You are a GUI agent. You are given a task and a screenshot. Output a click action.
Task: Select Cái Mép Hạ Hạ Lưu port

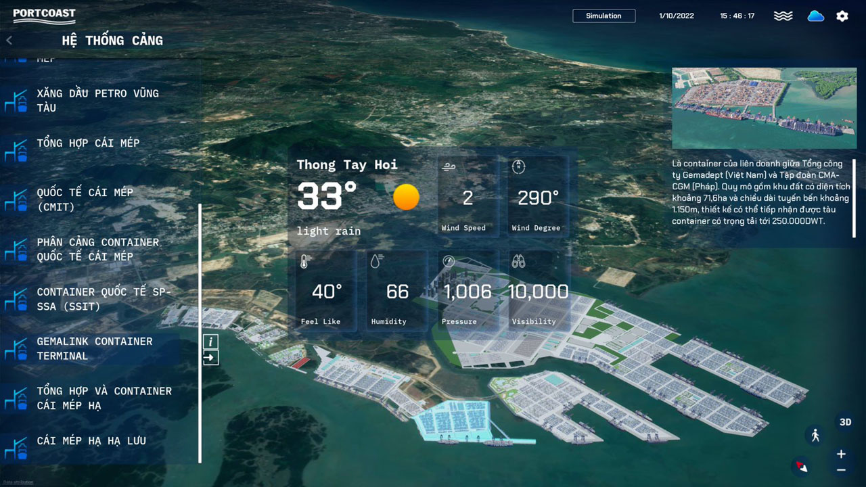[90, 441]
